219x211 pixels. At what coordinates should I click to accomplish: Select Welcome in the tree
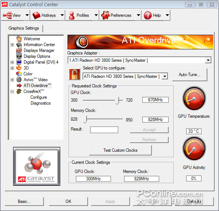[32, 39]
